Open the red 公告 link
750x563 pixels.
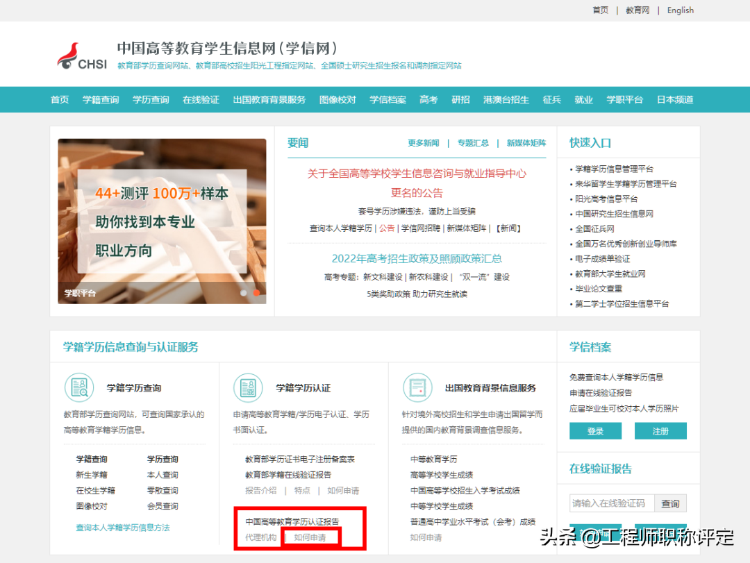point(387,228)
